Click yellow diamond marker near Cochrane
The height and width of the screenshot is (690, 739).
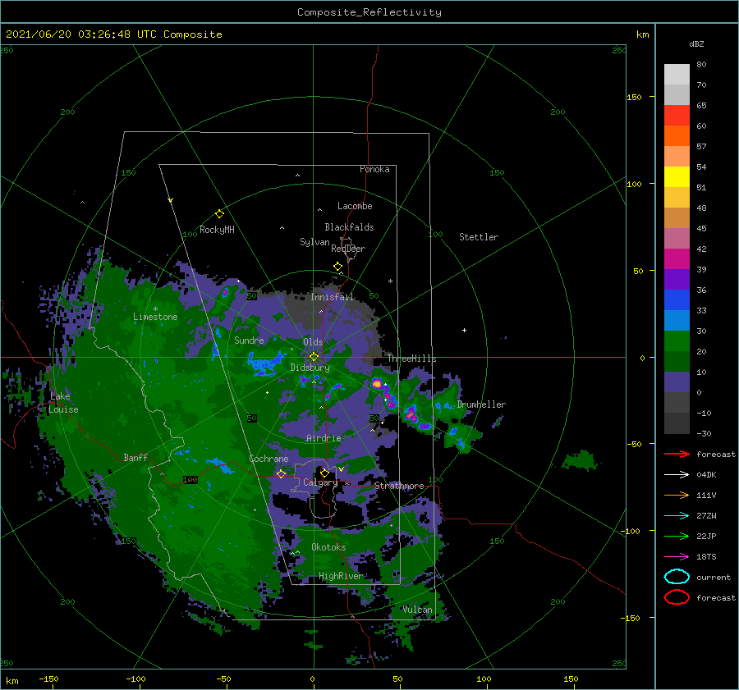click(x=281, y=473)
